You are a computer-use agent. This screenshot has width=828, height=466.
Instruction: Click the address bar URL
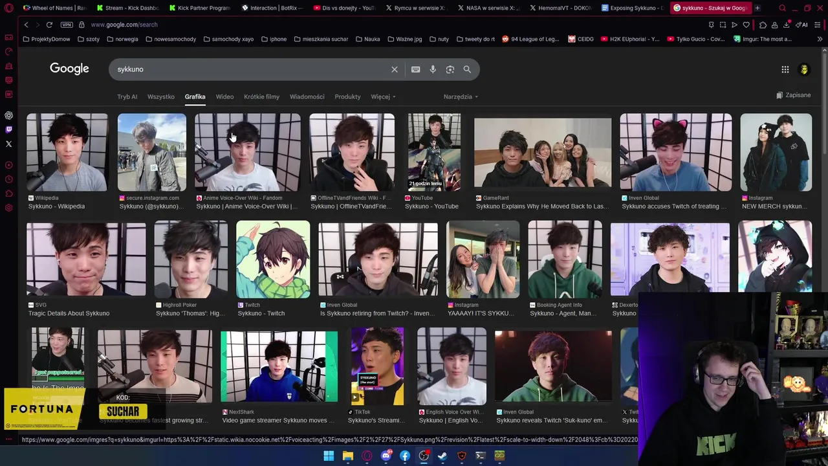[x=124, y=25]
